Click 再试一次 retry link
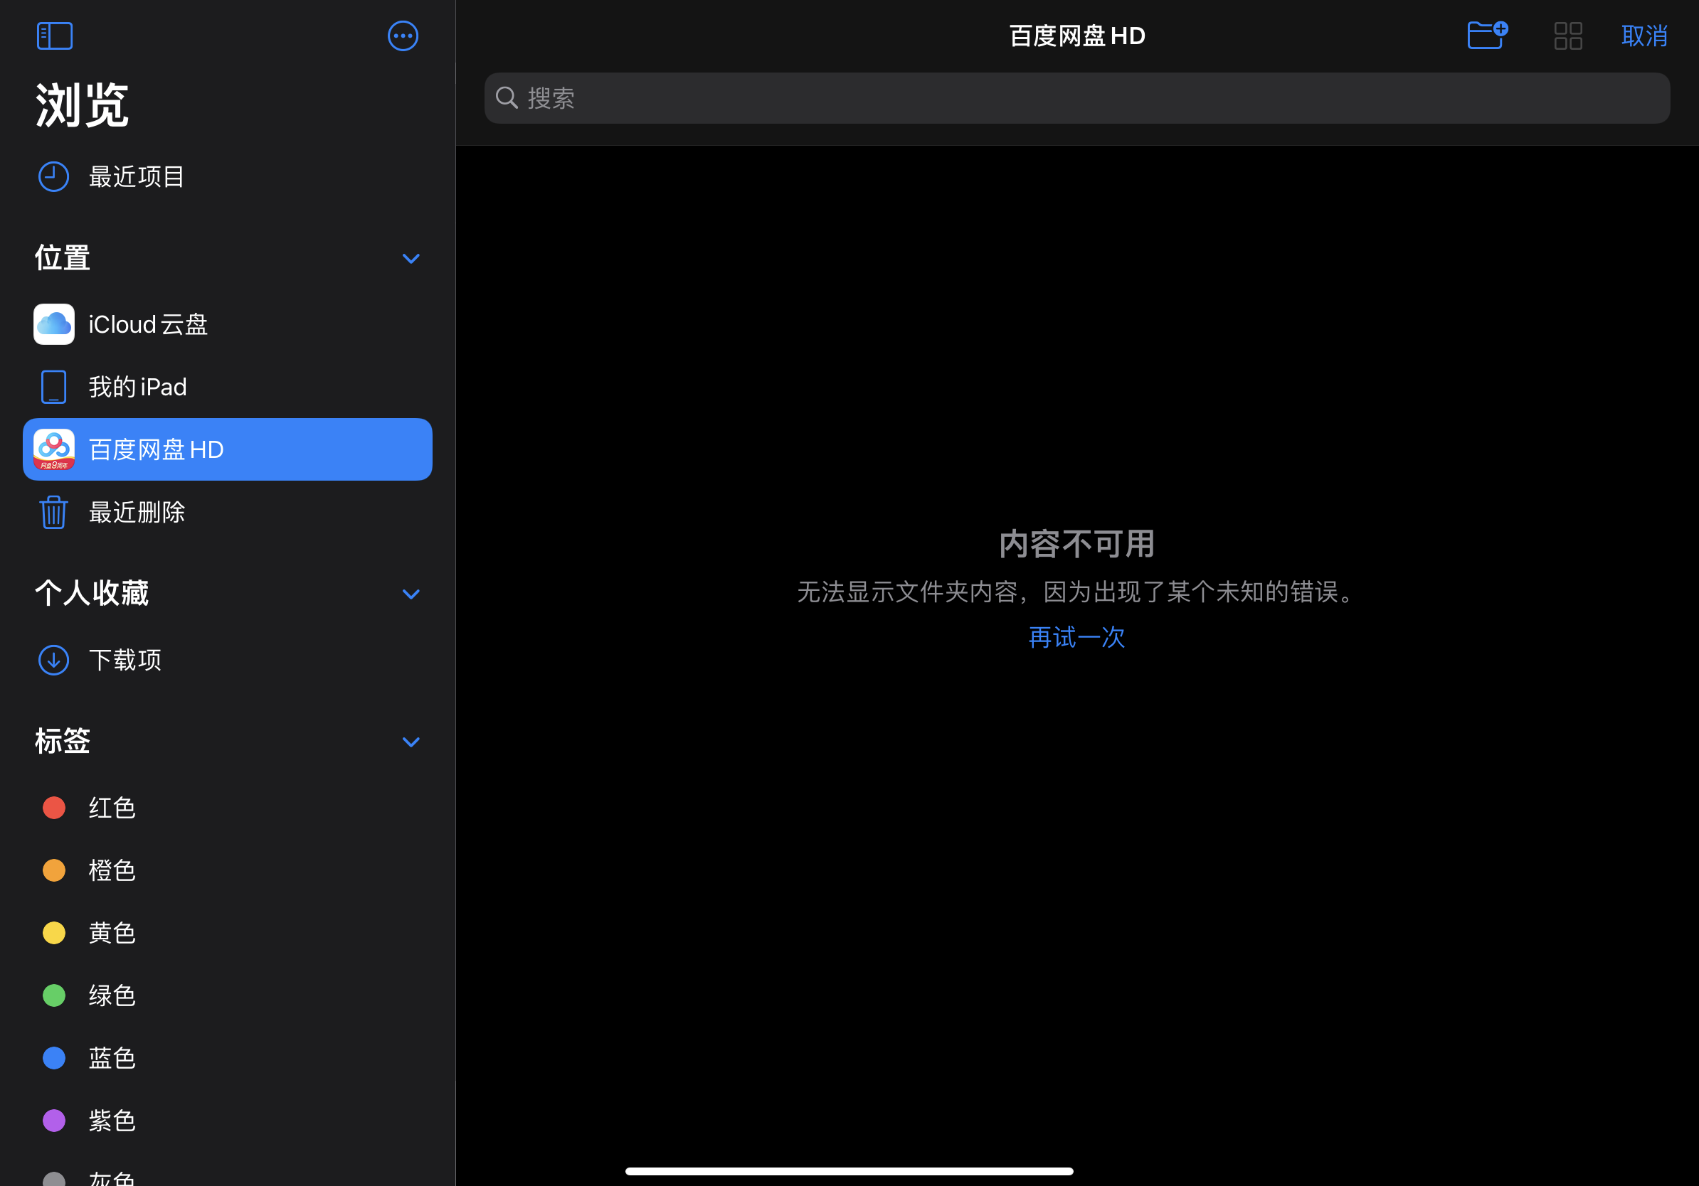This screenshot has height=1186, width=1699. [1076, 636]
